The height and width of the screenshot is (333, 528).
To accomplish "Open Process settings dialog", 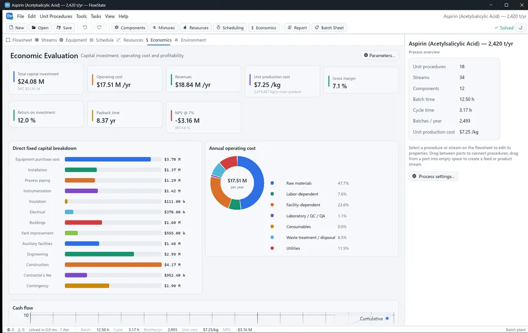I will (x=433, y=176).
